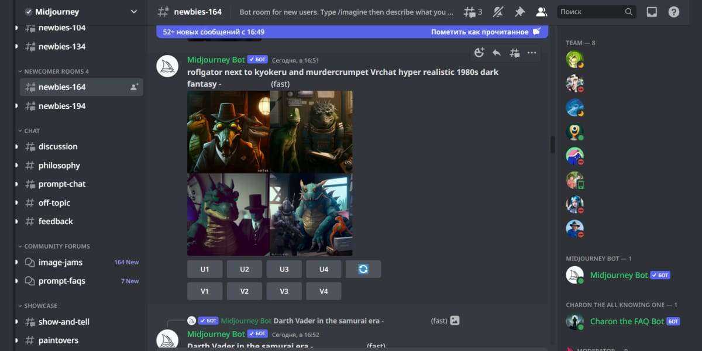Click the blue re-roll refresh button

pos(363,269)
